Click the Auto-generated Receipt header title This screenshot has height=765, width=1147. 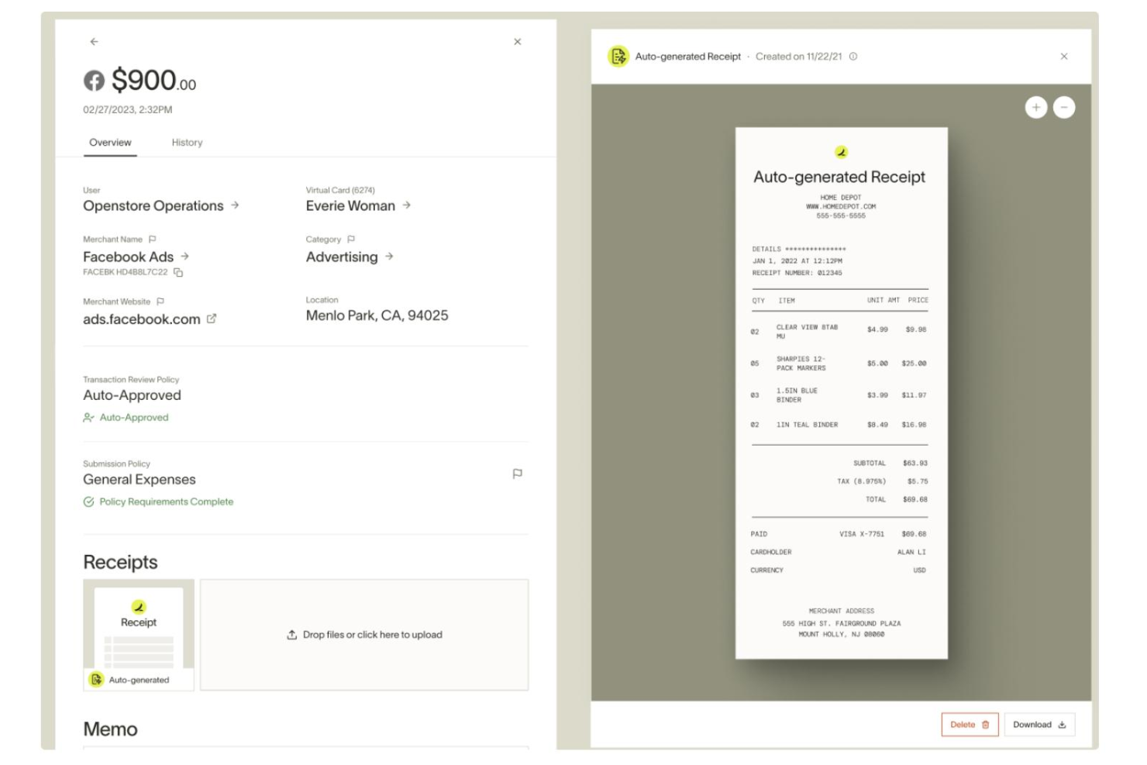point(687,57)
